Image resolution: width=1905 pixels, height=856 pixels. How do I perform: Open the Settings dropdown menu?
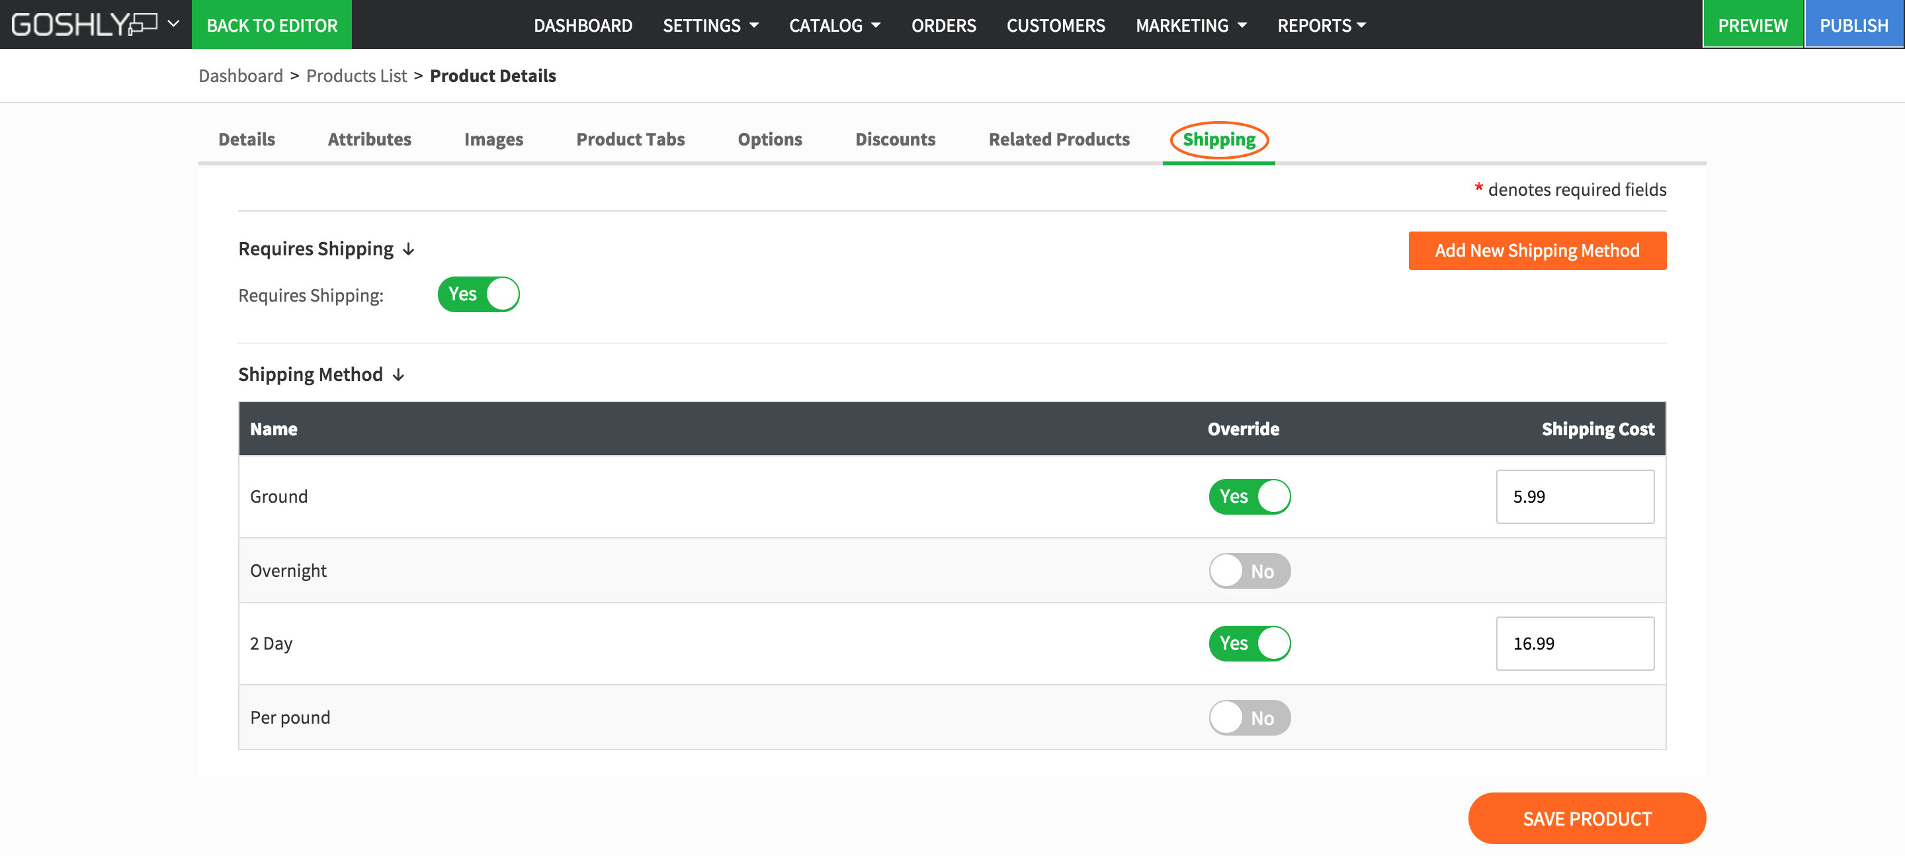[x=710, y=25]
